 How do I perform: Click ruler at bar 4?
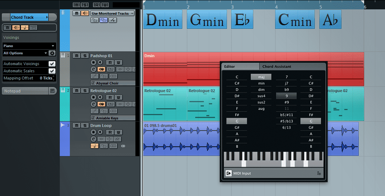(276, 7)
